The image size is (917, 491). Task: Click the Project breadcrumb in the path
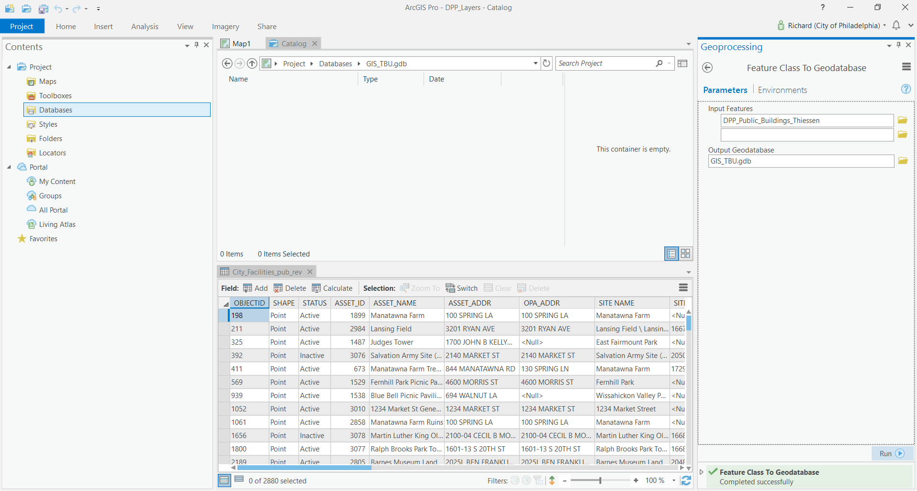294,63
